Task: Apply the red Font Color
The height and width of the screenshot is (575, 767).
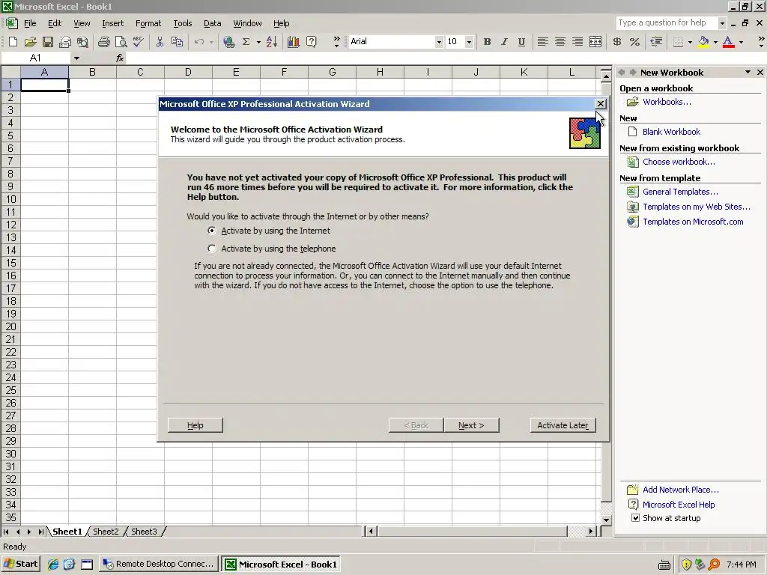Action: (728, 42)
